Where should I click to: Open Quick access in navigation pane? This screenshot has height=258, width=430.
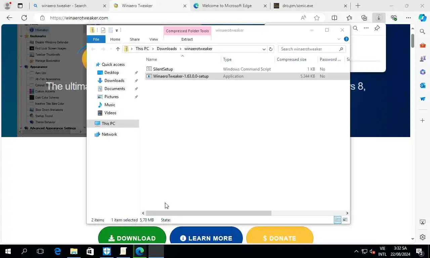113,64
